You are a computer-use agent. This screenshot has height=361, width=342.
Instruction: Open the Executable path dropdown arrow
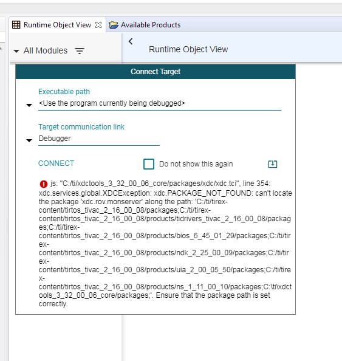coord(29,105)
